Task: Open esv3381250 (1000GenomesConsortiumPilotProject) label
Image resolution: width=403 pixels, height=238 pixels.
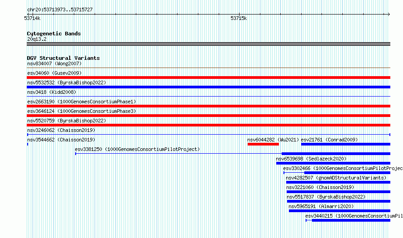Action: tap(137, 149)
